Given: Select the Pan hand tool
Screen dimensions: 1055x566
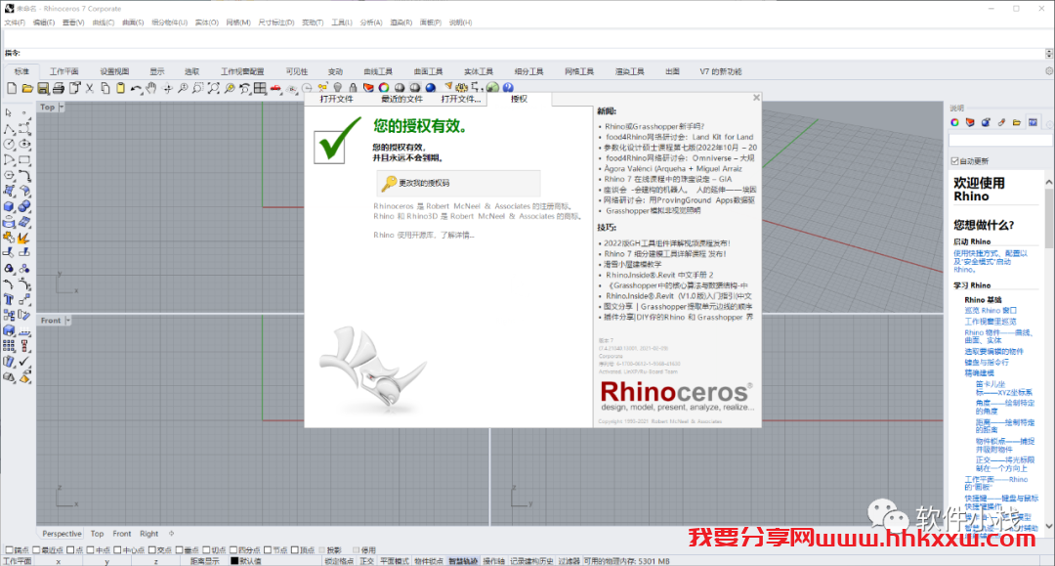Looking at the screenshot, I should (x=151, y=88).
